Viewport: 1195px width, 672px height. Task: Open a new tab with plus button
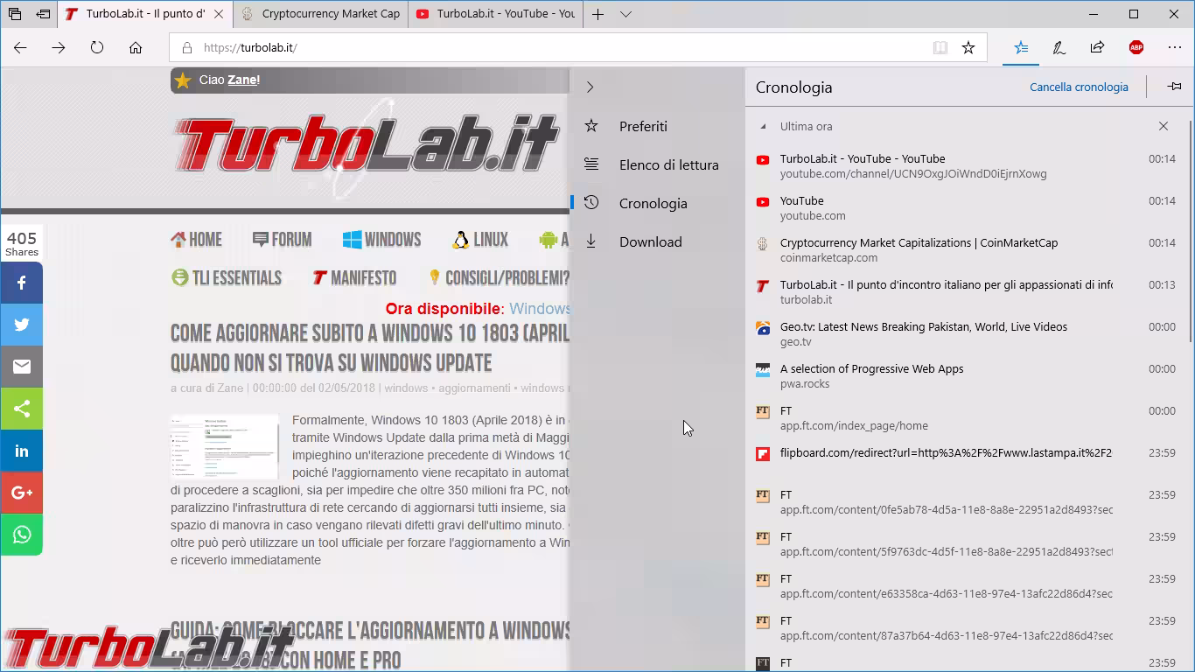click(597, 14)
